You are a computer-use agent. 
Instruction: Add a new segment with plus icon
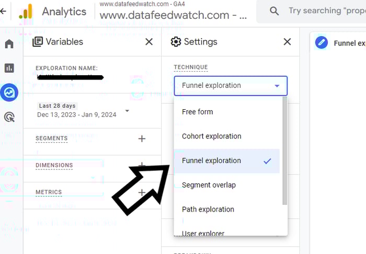coord(142,138)
